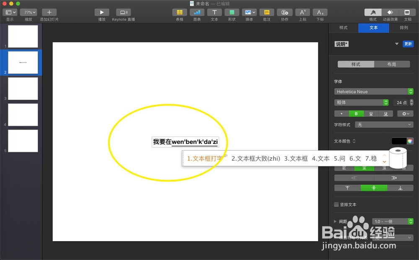Open the advanced text options gear menu
419x260 pixels.
pos(405,114)
